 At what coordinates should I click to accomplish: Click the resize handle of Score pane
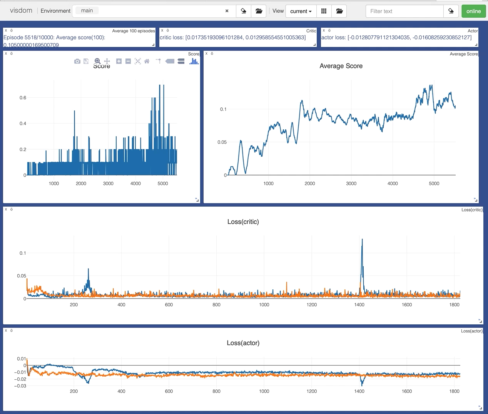[197, 200]
